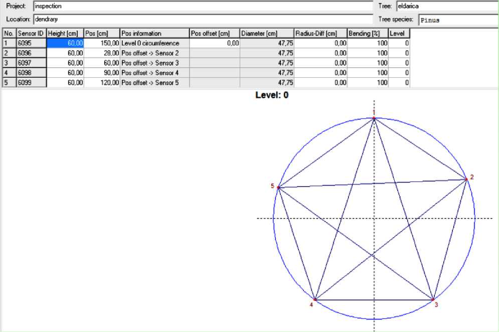Viewport: 499px width, 332px height.
Task: Click the Pos value 28,00 cell
Action: [102, 53]
